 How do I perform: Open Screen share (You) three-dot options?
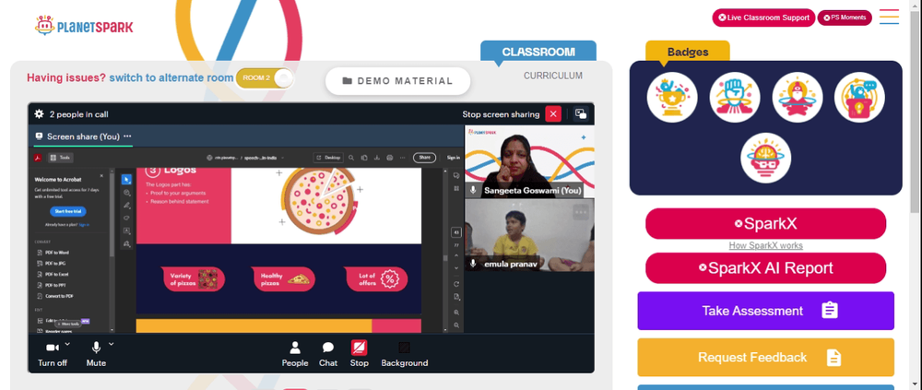[127, 136]
